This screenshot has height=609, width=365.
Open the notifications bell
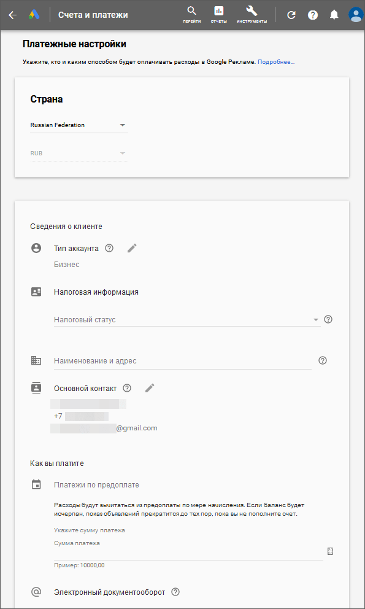(x=334, y=15)
